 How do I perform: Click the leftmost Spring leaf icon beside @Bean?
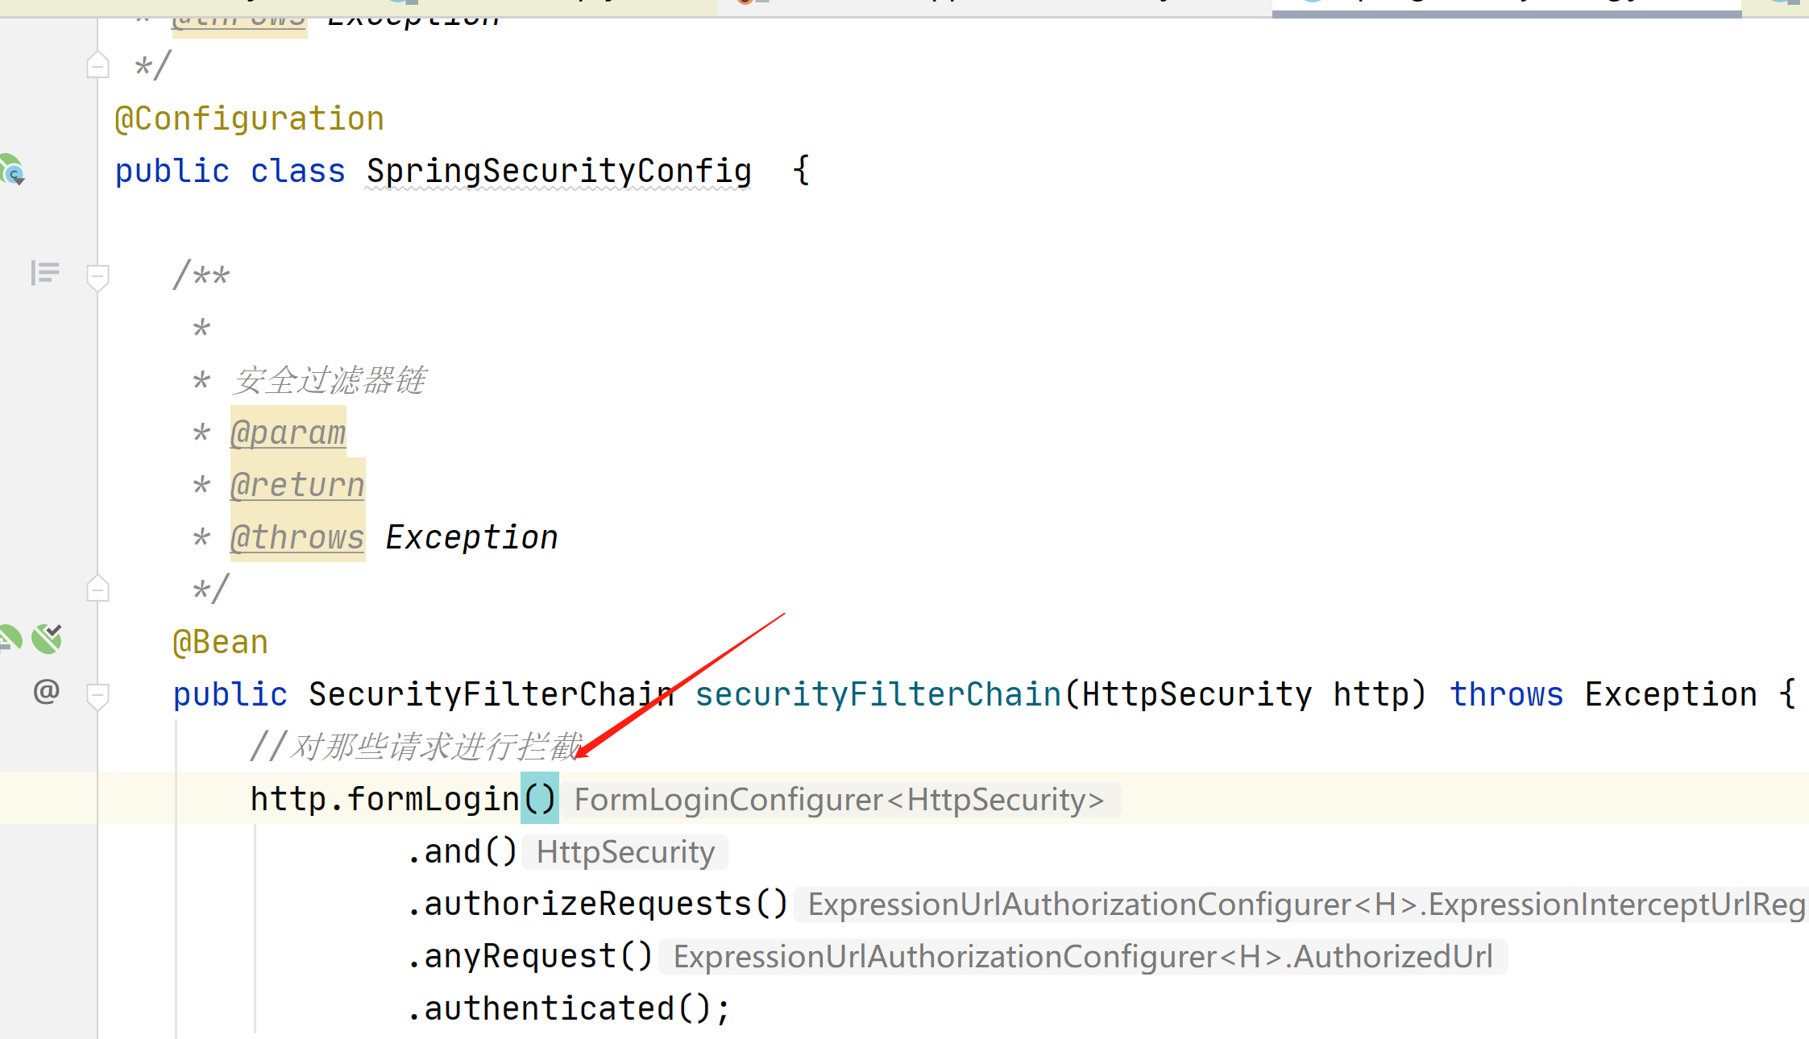[9, 639]
